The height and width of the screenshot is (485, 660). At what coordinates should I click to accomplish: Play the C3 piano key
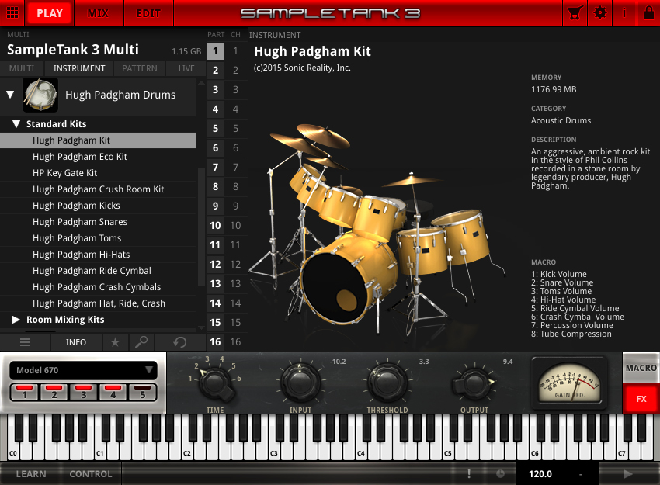point(274,451)
